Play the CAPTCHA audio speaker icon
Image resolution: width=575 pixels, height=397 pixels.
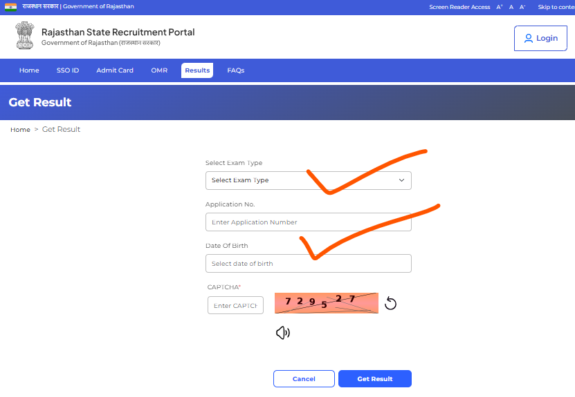click(x=282, y=333)
